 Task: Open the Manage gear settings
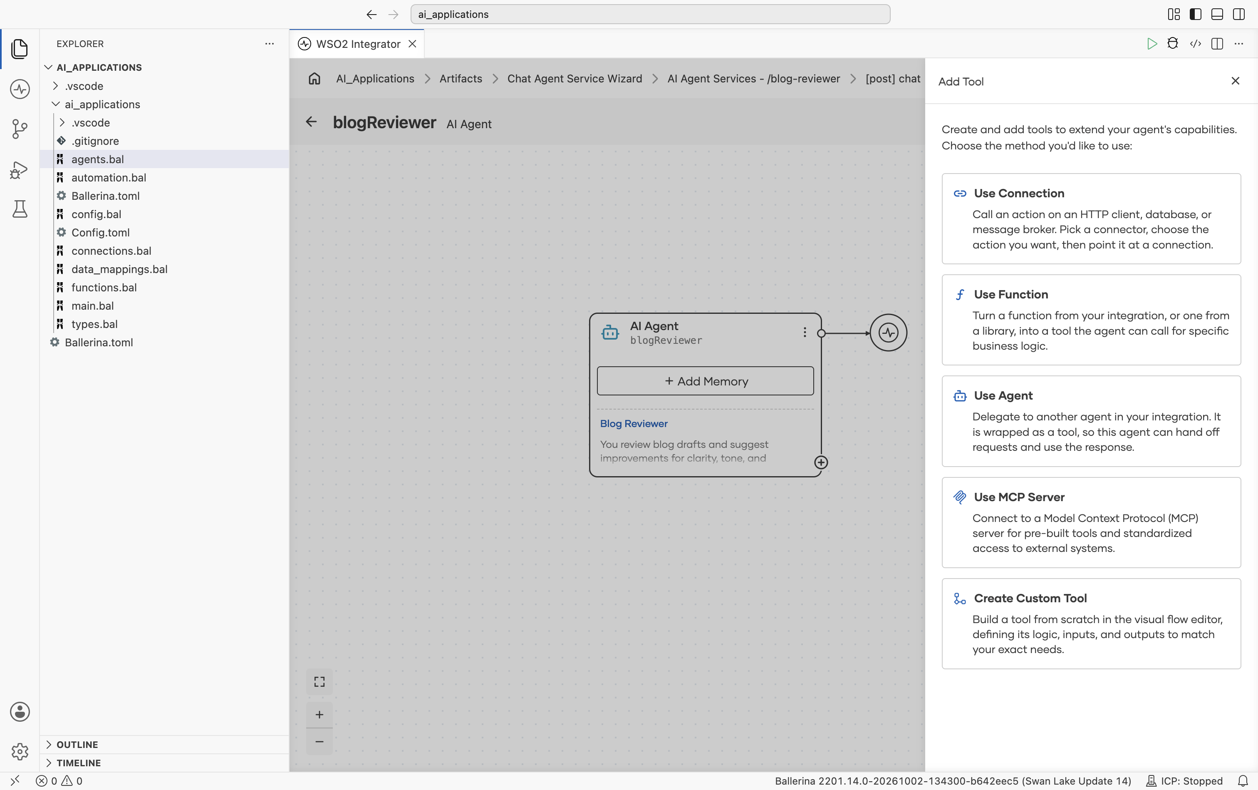pyautogui.click(x=19, y=751)
